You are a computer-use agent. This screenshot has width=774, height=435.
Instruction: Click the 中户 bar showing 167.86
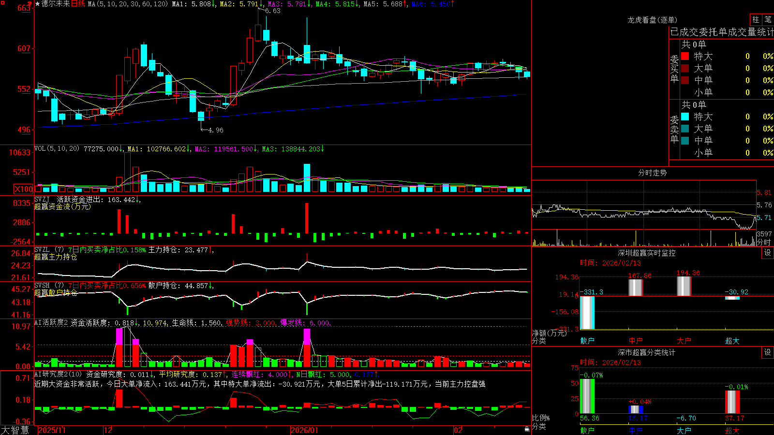[635, 288]
